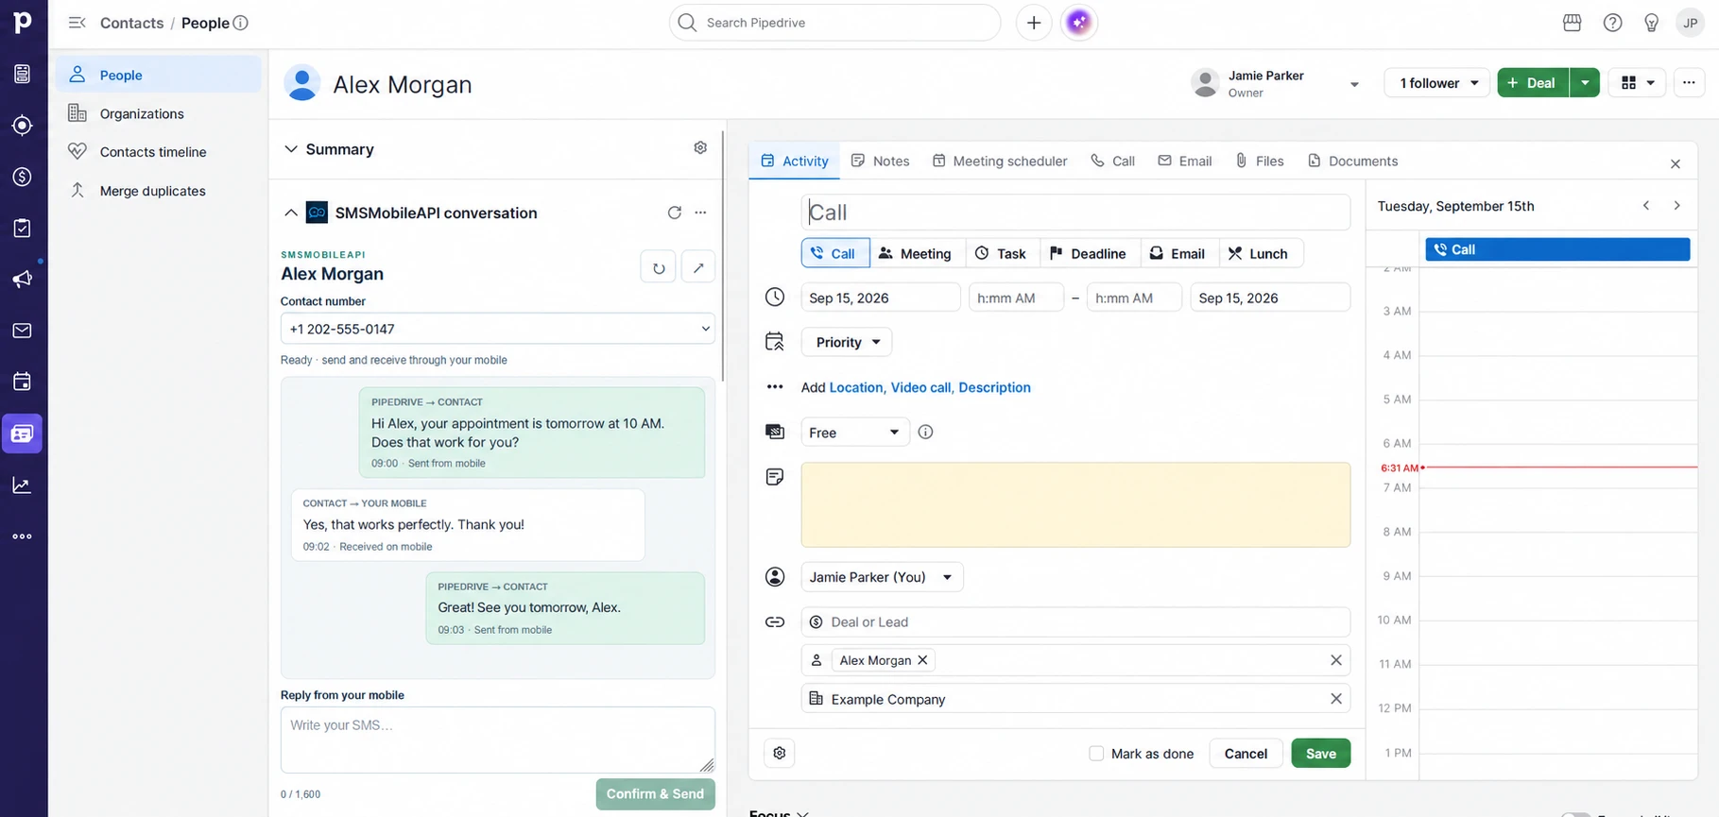Collapse the Summary section

[291, 149]
